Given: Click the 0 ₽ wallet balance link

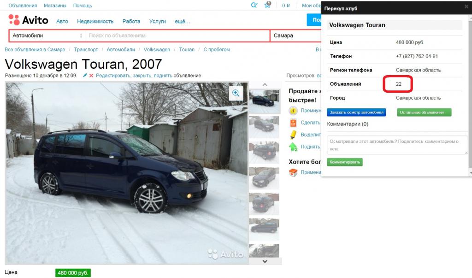Looking at the screenshot, I should 286,6.
